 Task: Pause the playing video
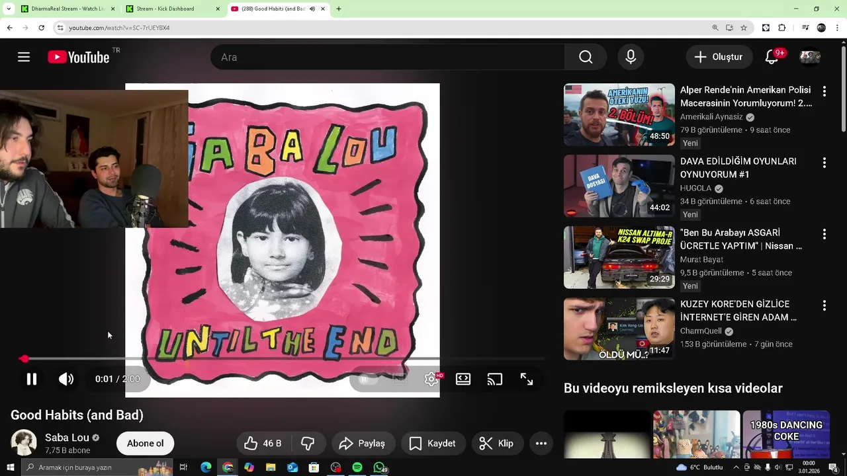pos(31,379)
